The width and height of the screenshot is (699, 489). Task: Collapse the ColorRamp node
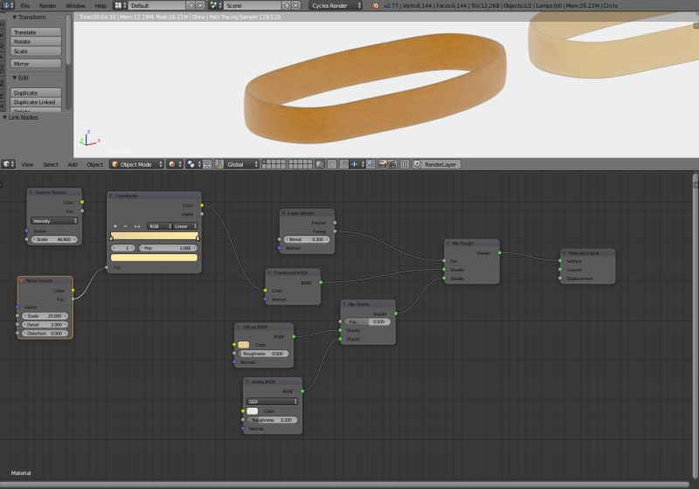point(111,196)
